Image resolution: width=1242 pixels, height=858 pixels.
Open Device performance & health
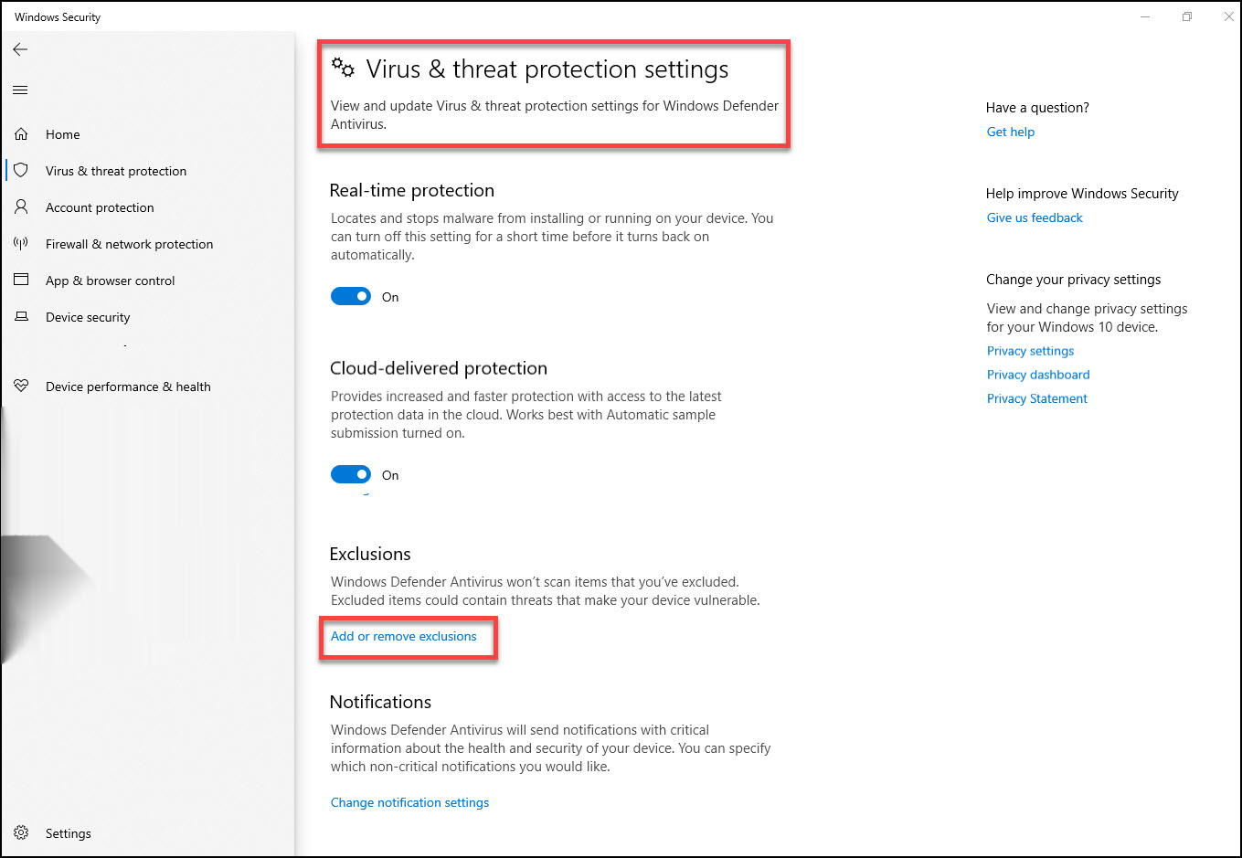coord(127,387)
